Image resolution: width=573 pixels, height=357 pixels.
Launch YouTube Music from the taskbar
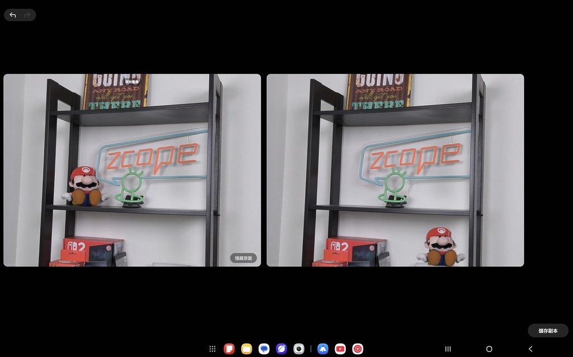coord(358,349)
